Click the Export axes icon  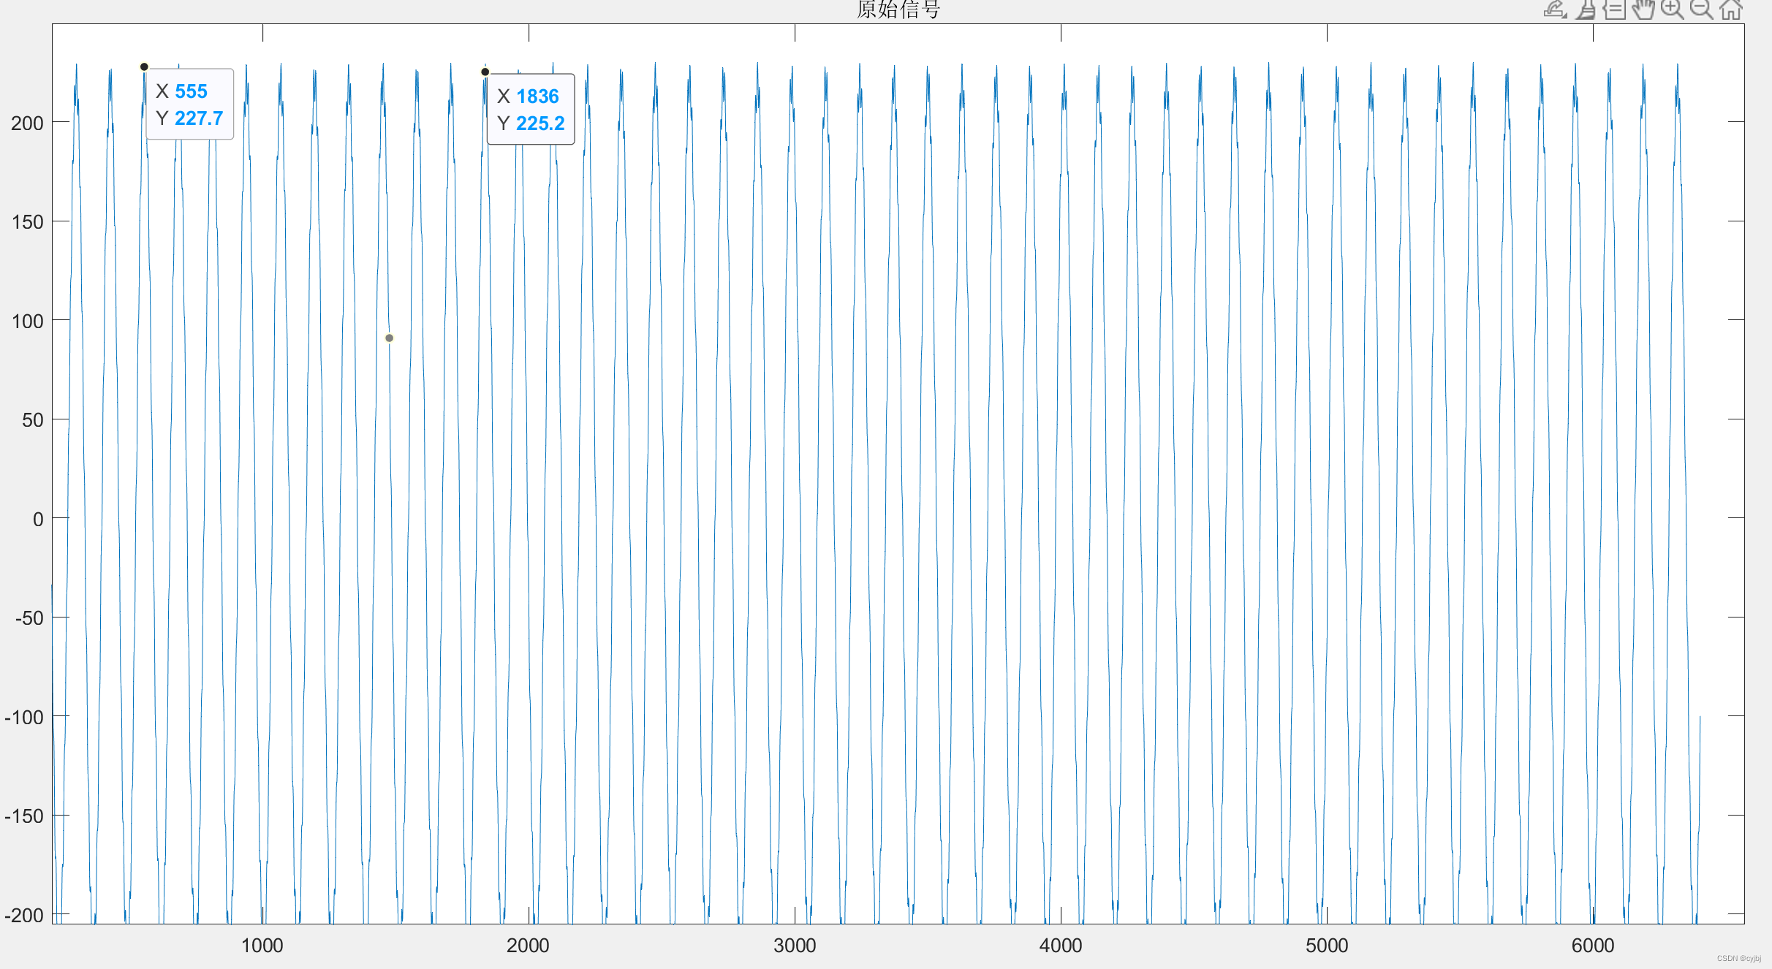point(1553,9)
